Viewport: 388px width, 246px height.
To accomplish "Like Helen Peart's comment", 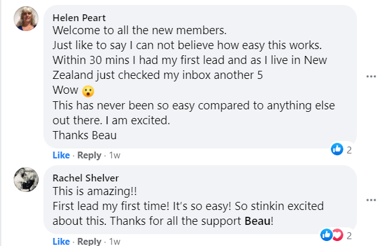I will click(x=61, y=155).
